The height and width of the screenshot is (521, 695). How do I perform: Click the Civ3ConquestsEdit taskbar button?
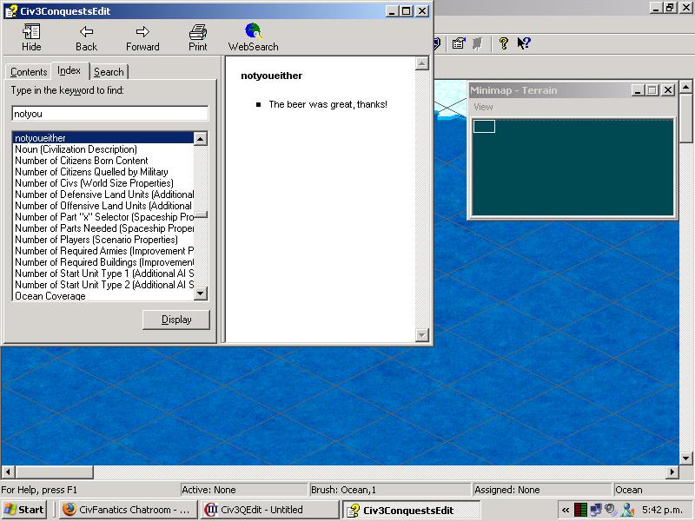click(x=411, y=510)
